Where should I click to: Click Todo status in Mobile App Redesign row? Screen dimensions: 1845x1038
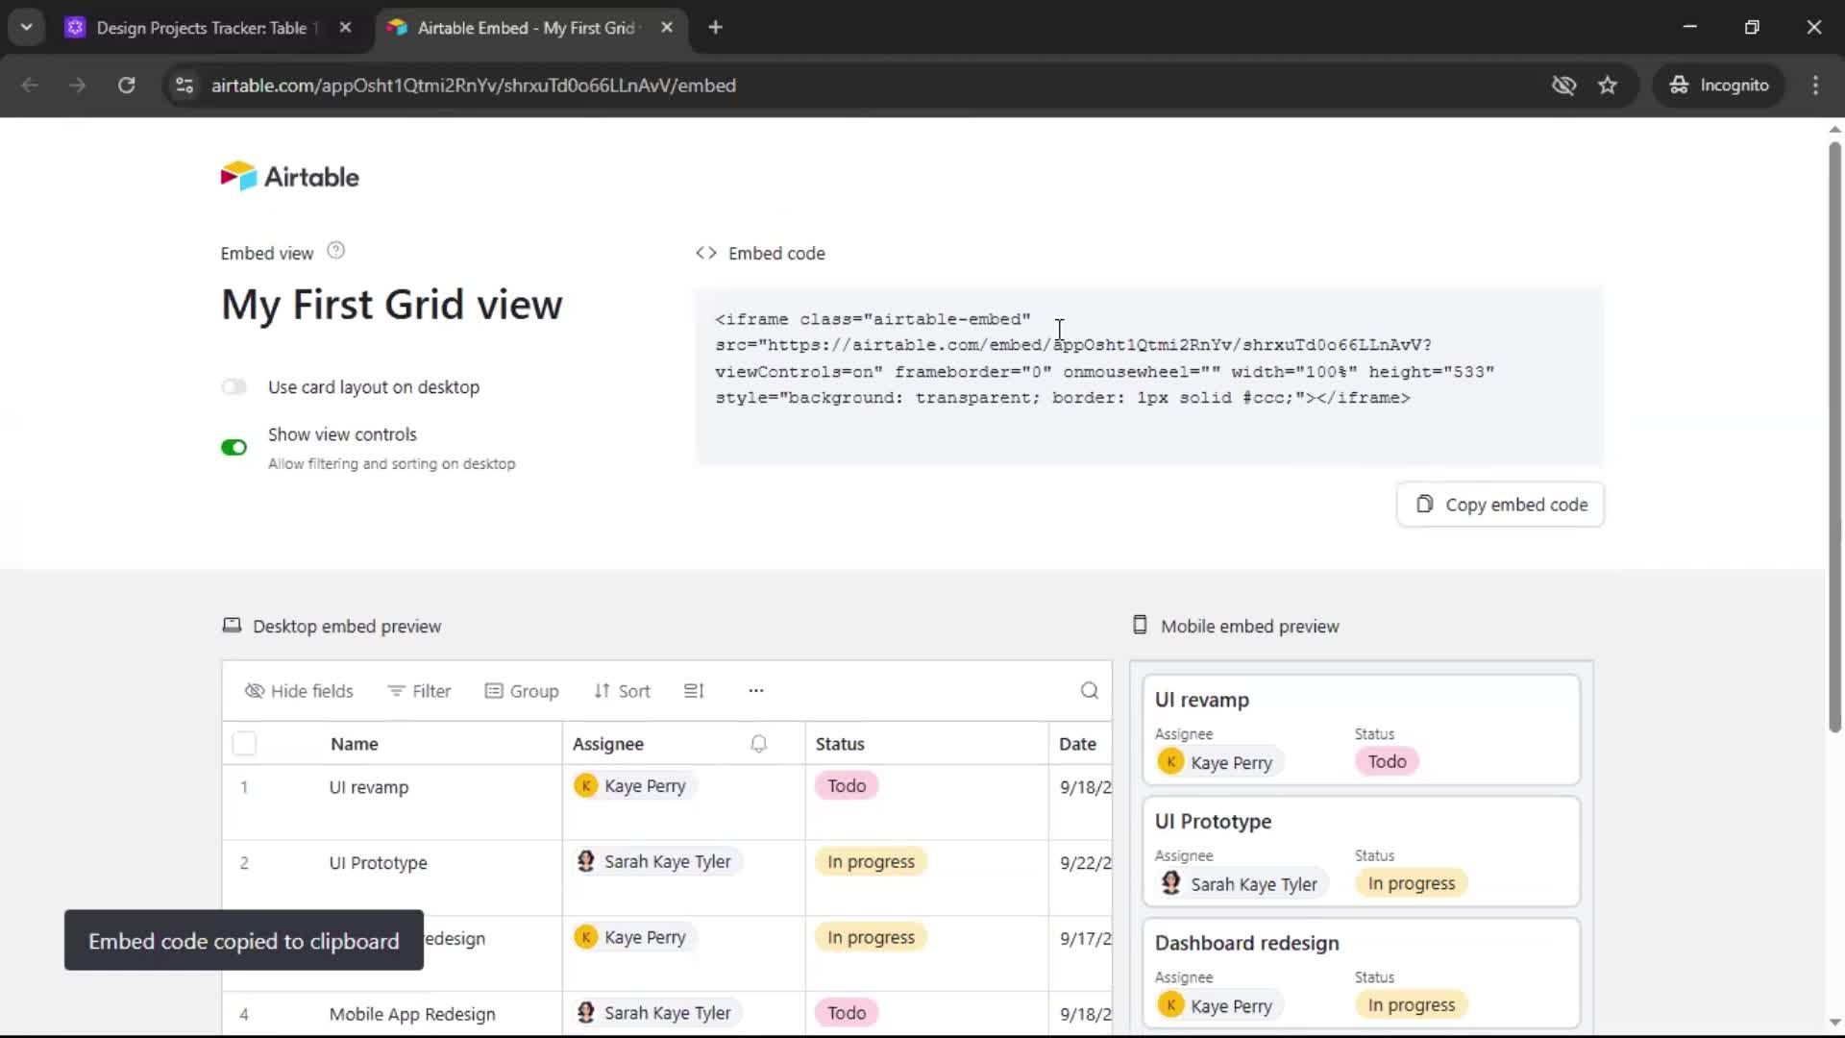coord(847,1013)
